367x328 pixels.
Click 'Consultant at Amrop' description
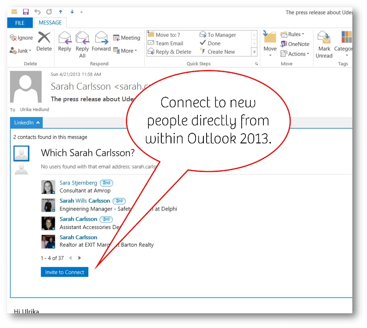(x=85, y=191)
